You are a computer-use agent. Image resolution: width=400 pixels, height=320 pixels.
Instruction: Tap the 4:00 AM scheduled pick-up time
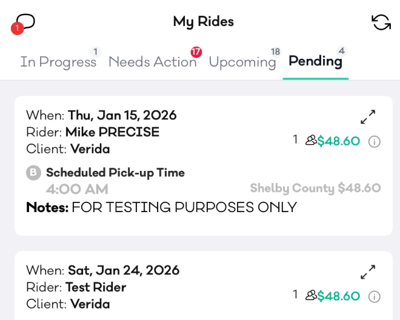pyautogui.click(x=77, y=189)
